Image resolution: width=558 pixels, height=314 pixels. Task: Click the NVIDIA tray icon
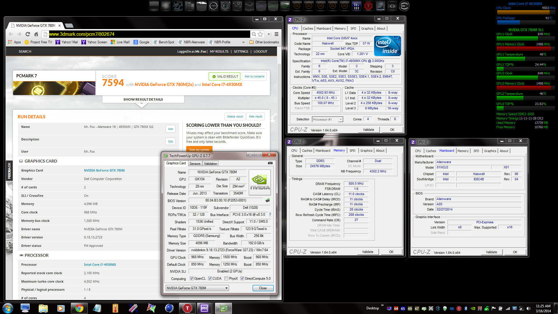click(x=473, y=308)
